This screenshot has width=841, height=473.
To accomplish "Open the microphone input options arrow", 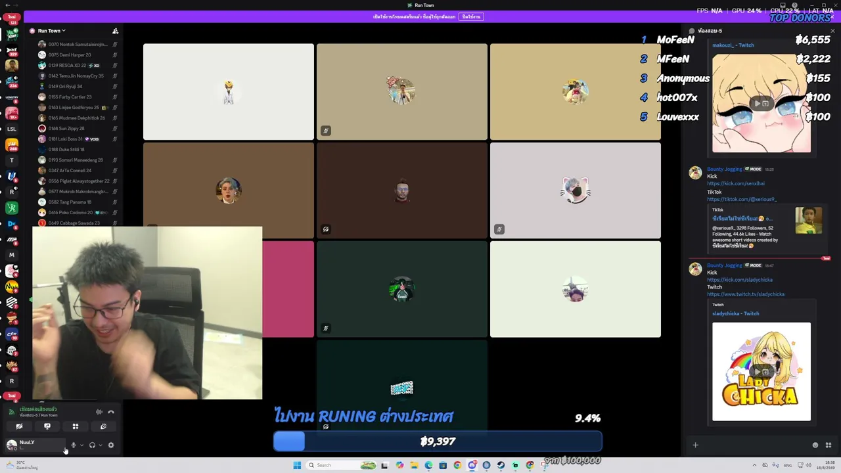I will click(81, 445).
